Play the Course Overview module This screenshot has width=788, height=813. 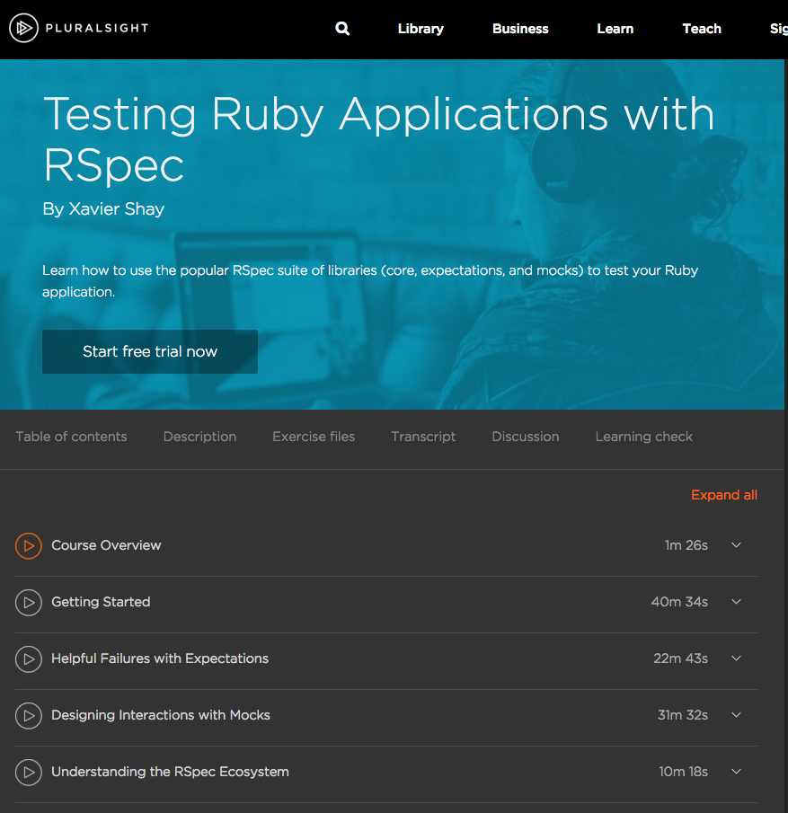click(28, 545)
